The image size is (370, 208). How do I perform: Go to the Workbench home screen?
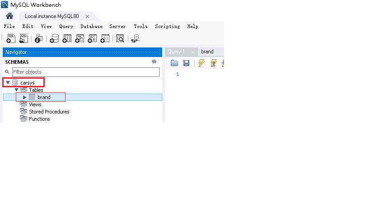coord(9,16)
